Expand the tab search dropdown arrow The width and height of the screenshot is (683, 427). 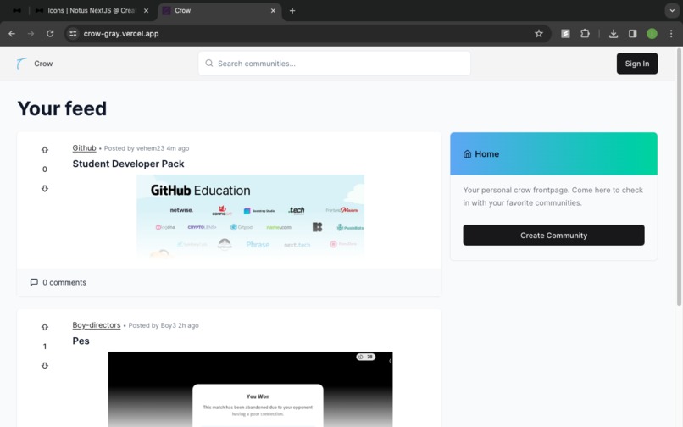point(672,10)
